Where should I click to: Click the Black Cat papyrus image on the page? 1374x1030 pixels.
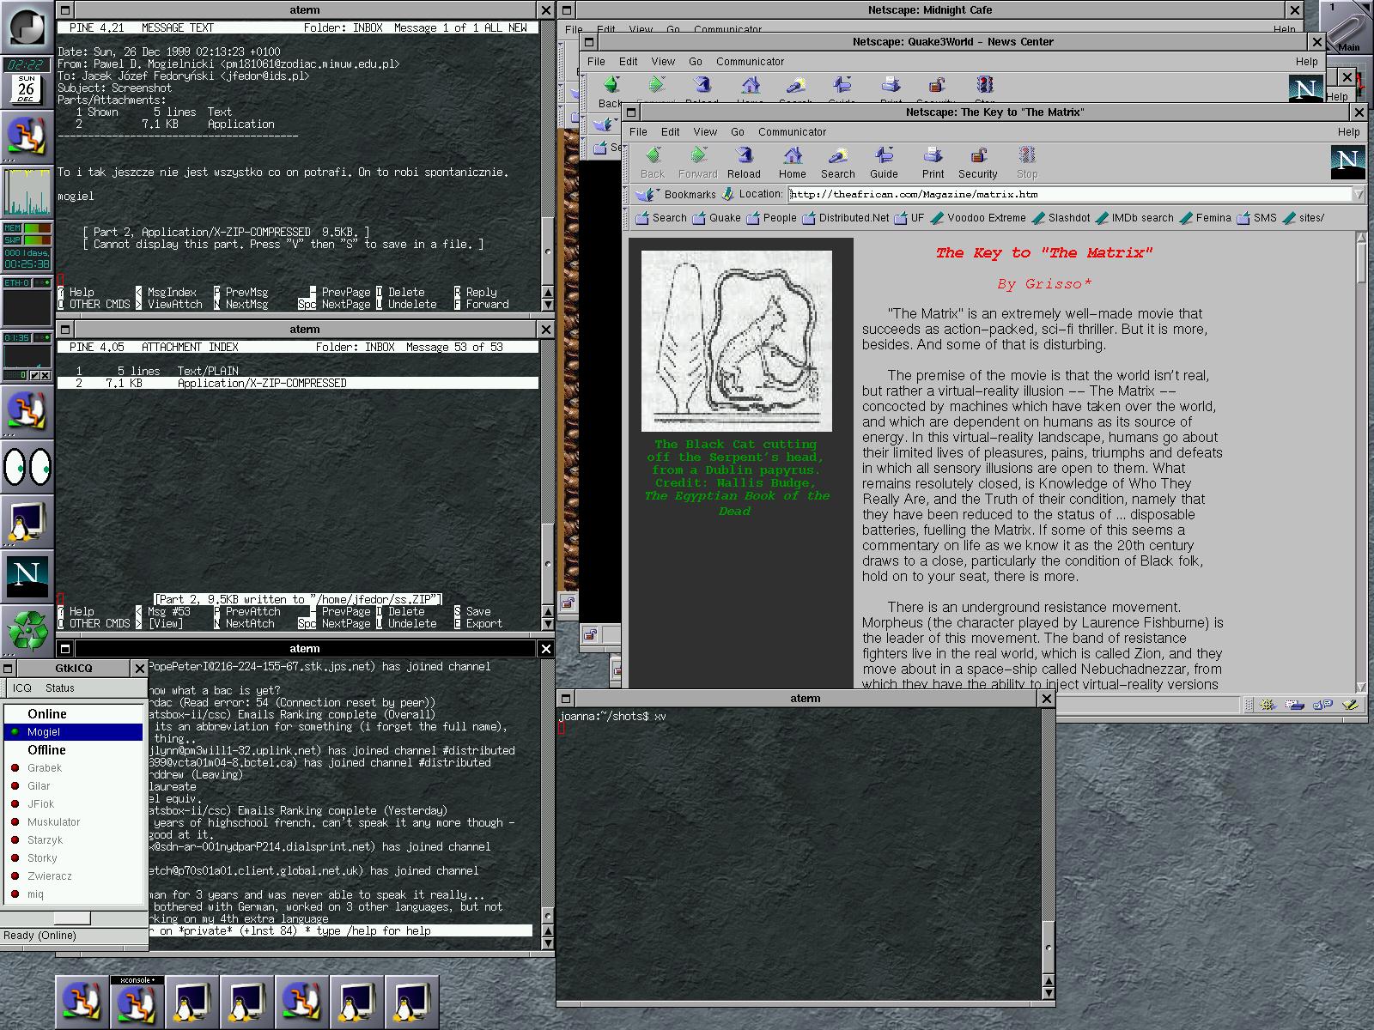pyautogui.click(x=737, y=341)
